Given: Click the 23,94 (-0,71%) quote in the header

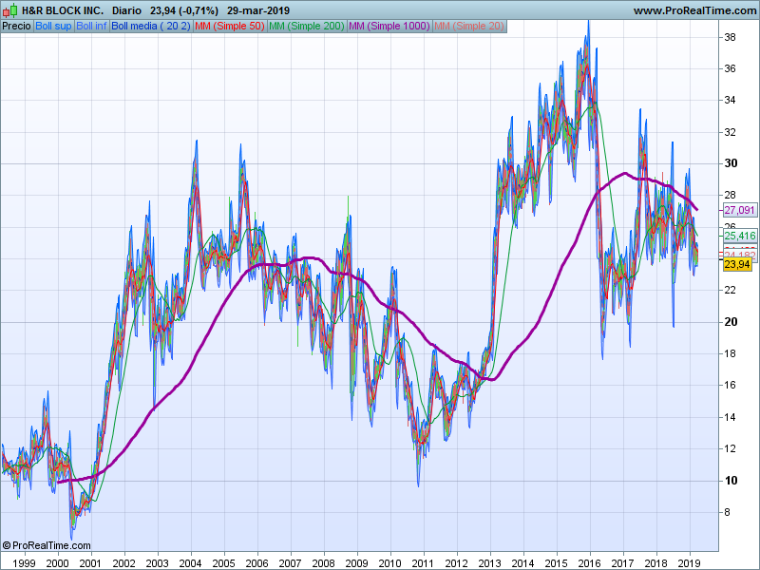Looking at the screenshot, I should tap(184, 10).
